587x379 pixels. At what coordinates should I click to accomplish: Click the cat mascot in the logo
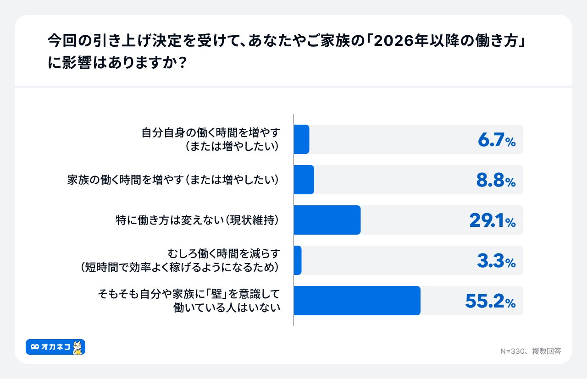point(78,347)
